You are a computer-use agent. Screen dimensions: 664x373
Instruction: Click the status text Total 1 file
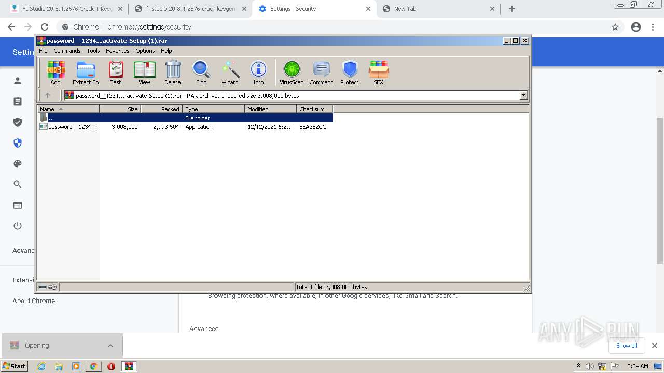(331, 287)
